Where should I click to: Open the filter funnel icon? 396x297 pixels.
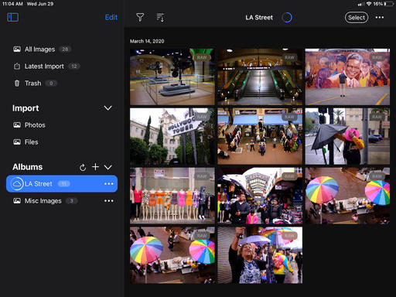[x=140, y=17]
